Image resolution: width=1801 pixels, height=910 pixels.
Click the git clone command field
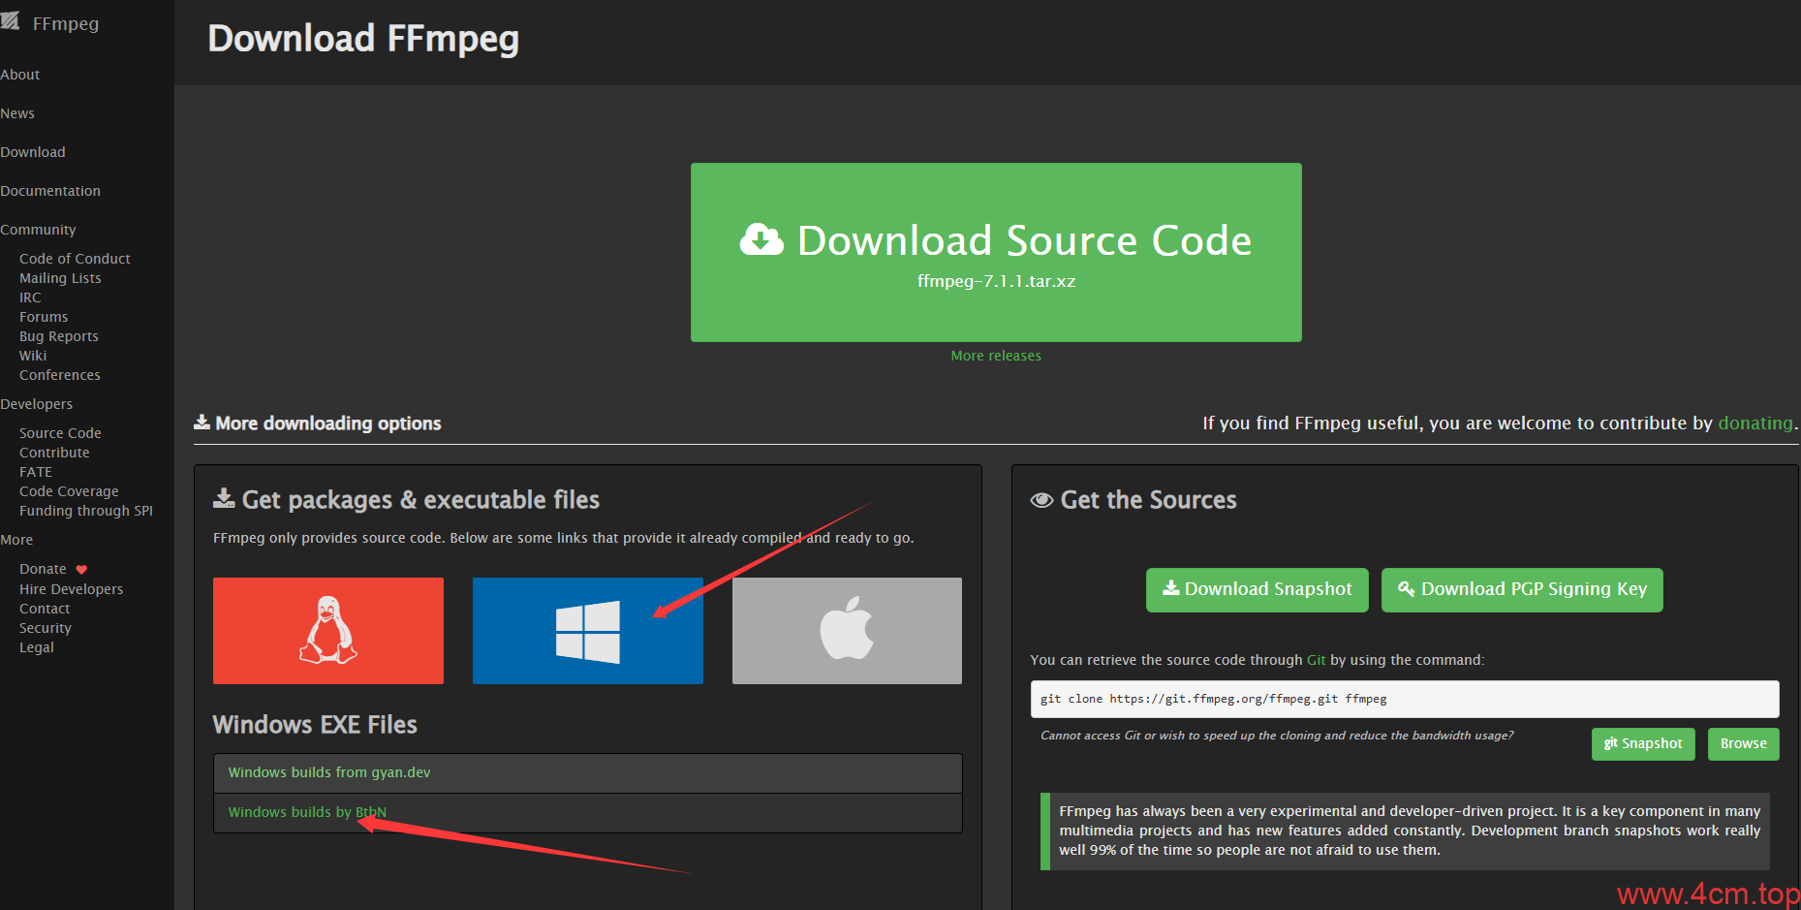coord(1405,699)
